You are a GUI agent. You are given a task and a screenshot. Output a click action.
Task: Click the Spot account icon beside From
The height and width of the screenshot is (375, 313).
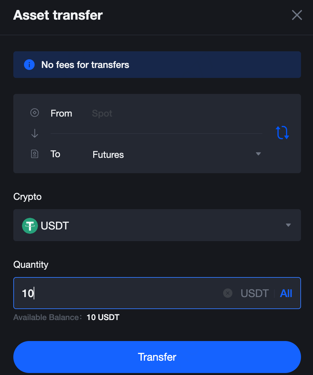(35, 113)
